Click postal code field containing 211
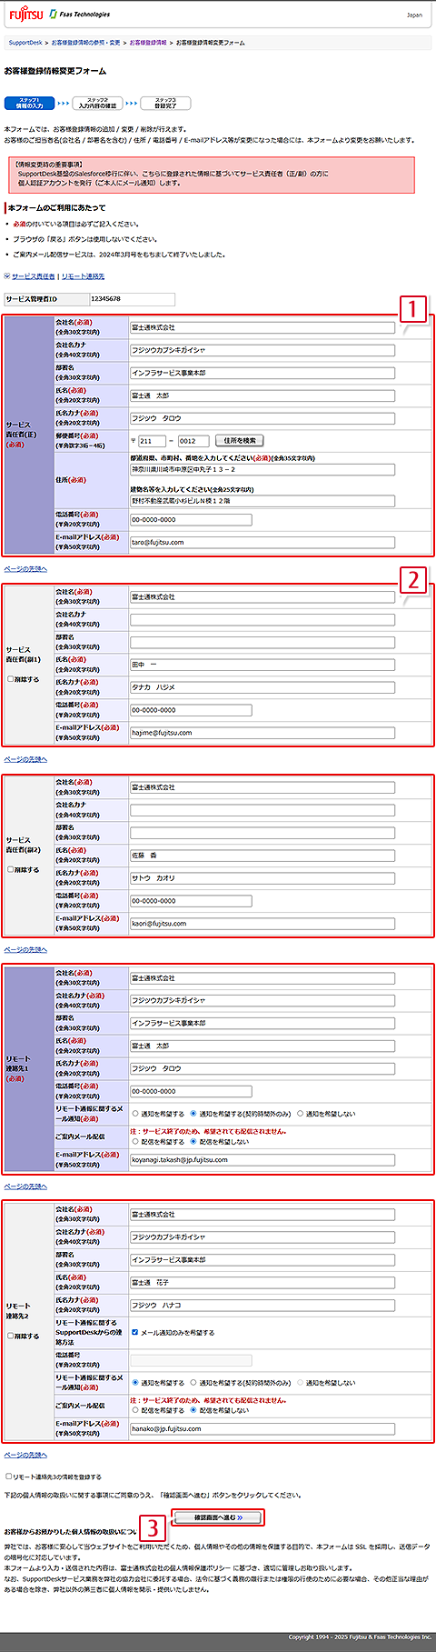 click(152, 441)
